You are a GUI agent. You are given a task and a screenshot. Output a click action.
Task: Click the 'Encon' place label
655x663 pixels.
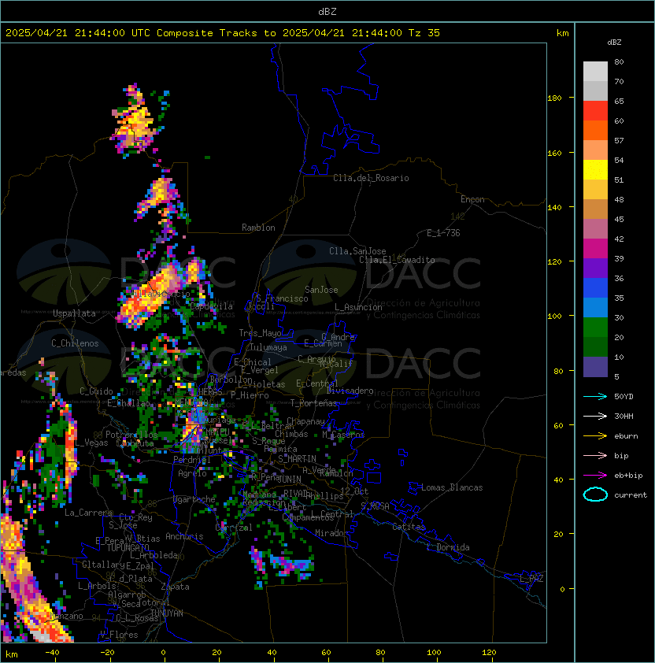point(472,199)
